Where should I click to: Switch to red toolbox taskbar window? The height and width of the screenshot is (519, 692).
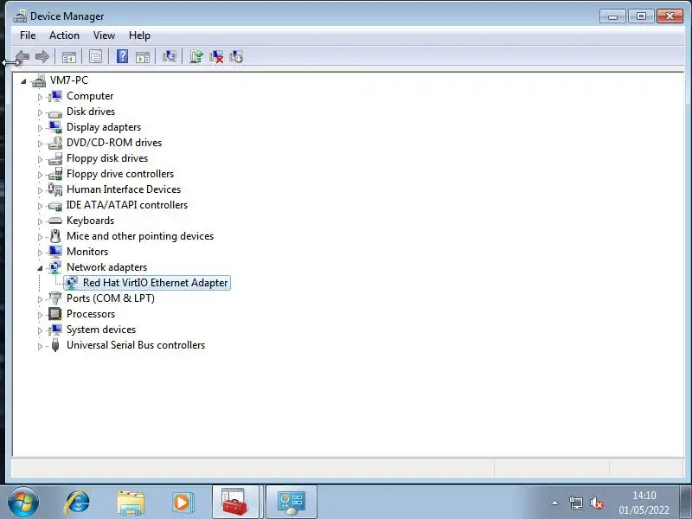(235, 502)
